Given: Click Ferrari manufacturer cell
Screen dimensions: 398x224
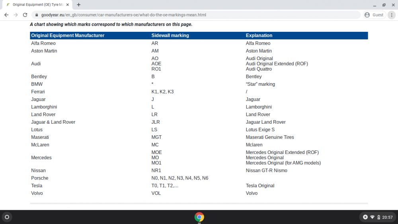Looking at the screenshot, I should tap(38, 92).
